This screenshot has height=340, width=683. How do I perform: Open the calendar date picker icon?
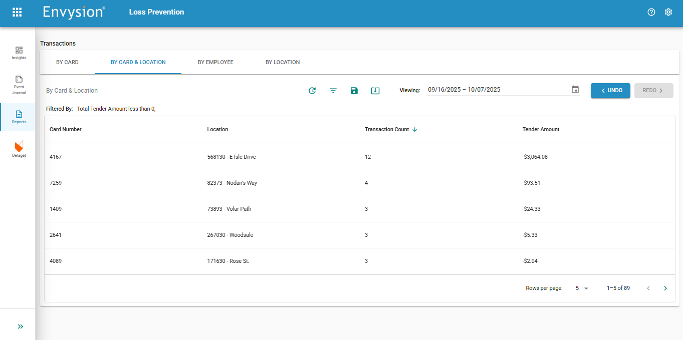click(x=575, y=90)
